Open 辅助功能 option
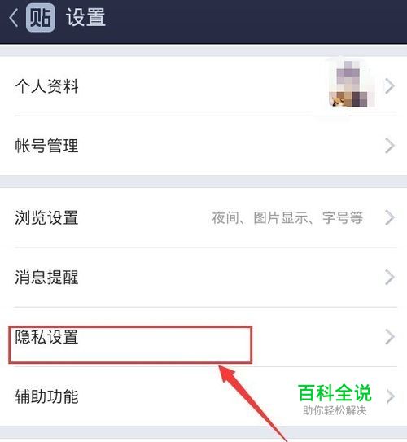The image size is (407, 442). tap(203, 396)
